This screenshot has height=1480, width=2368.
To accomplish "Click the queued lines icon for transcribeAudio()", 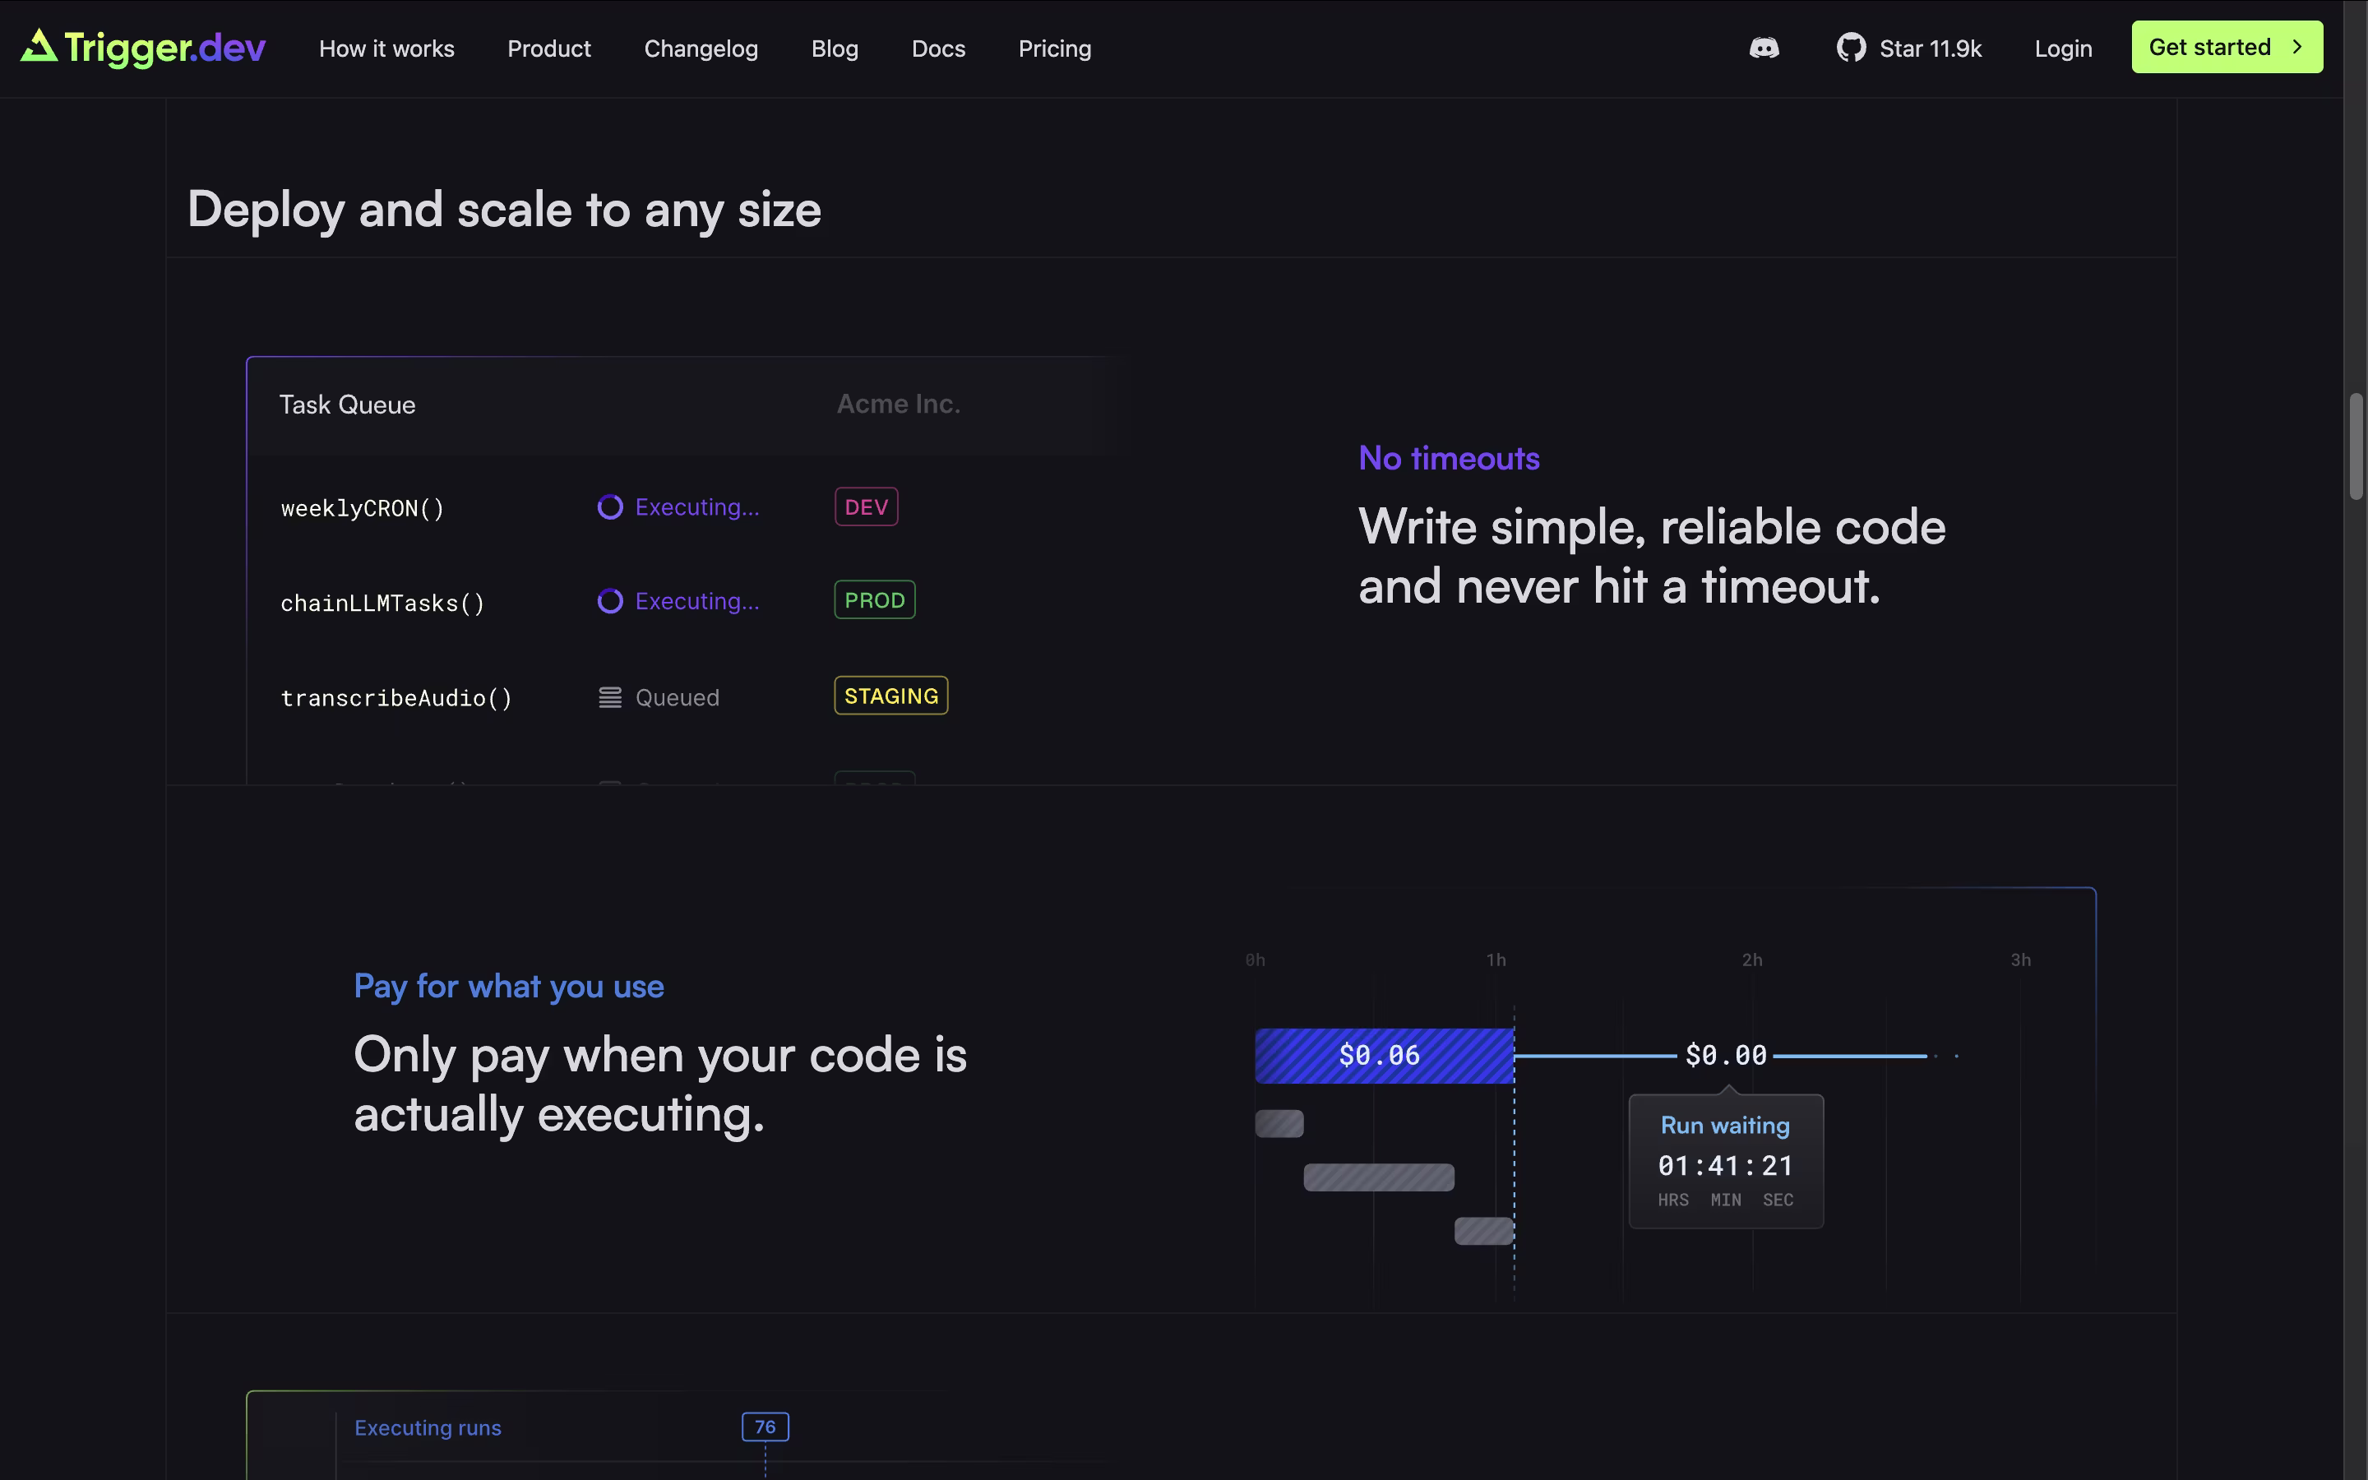I will (609, 698).
